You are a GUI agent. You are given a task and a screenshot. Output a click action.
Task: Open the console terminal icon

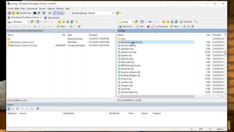click(x=35, y=13)
